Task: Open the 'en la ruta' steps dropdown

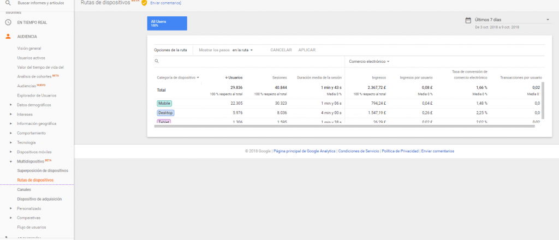Action: pyautogui.click(x=242, y=50)
